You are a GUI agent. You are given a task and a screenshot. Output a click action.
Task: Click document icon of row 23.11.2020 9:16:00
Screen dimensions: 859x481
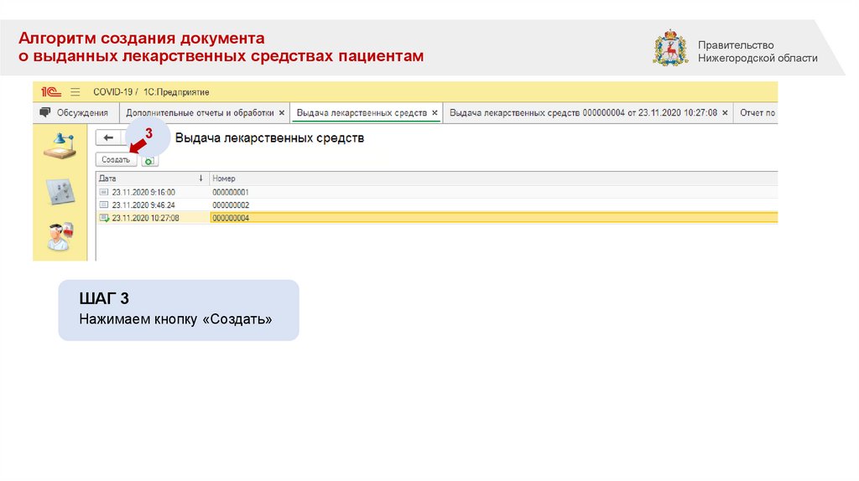tap(103, 192)
